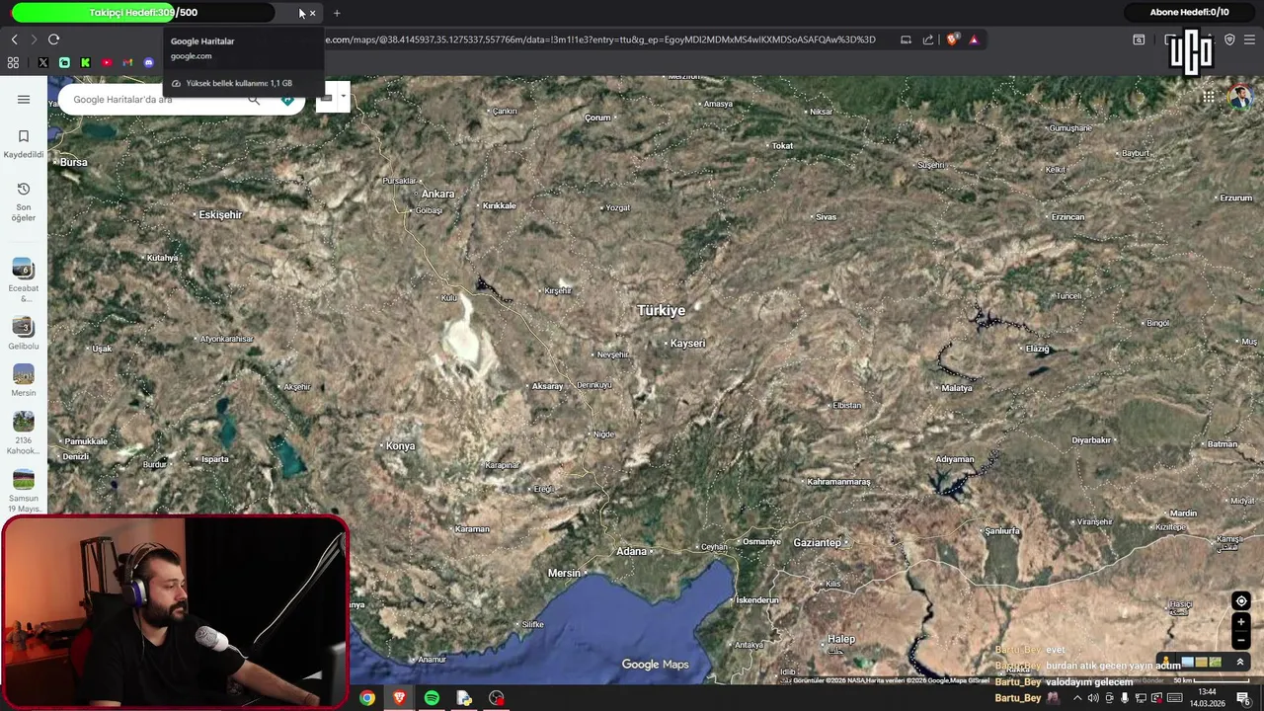Open the Gmail bookmark
This screenshot has height=711, width=1264.
click(x=127, y=62)
